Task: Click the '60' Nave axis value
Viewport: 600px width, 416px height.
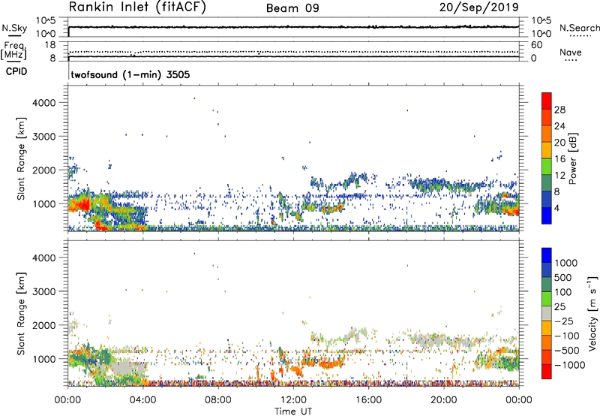Action: pyautogui.click(x=536, y=45)
